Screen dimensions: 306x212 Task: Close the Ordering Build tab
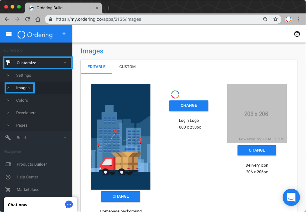pyautogui.click(x=97, y=8)
